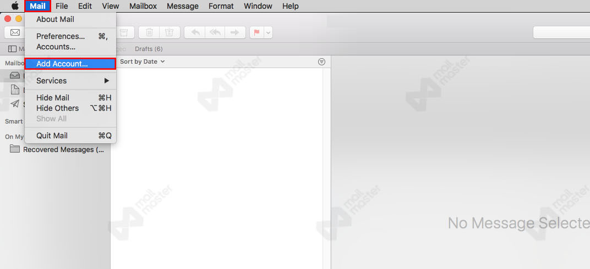Choose Quit Mail
This screenshot has width=590, height=269.
70,136
